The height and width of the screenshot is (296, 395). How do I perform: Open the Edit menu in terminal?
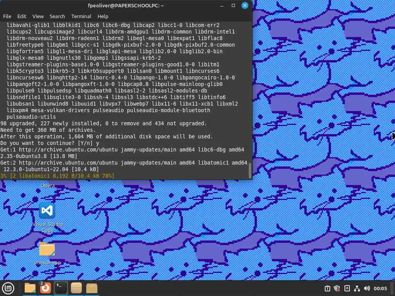tap(22, 16)
